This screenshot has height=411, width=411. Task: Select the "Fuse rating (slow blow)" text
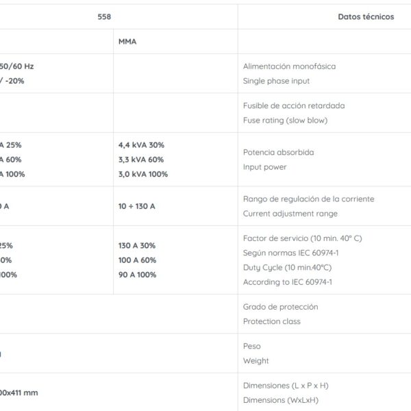[x=286, y=121]
